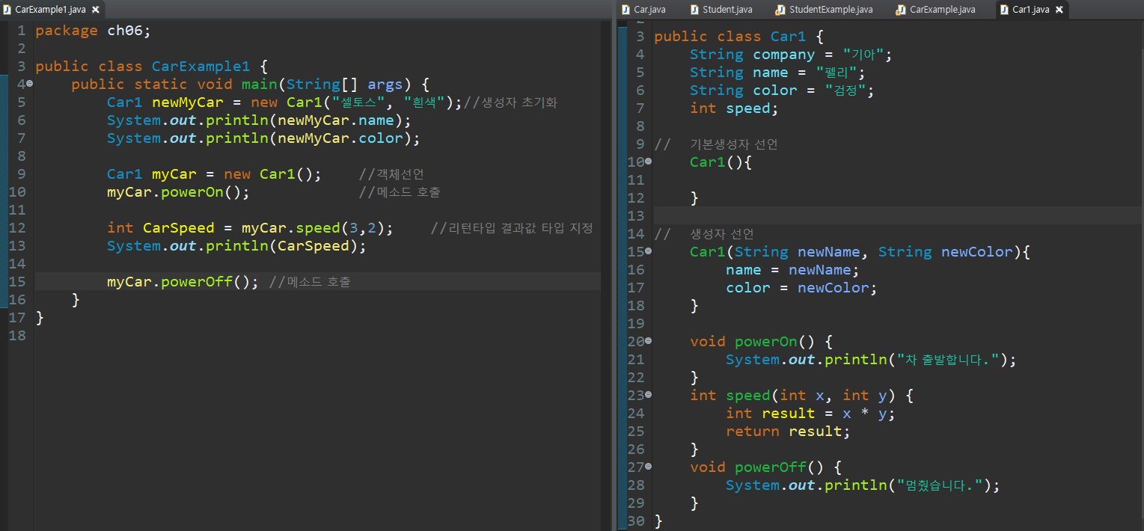The image size is (1144, 531).
Task: Fold the powerOn method at line 20
Action: coord(648,341)
